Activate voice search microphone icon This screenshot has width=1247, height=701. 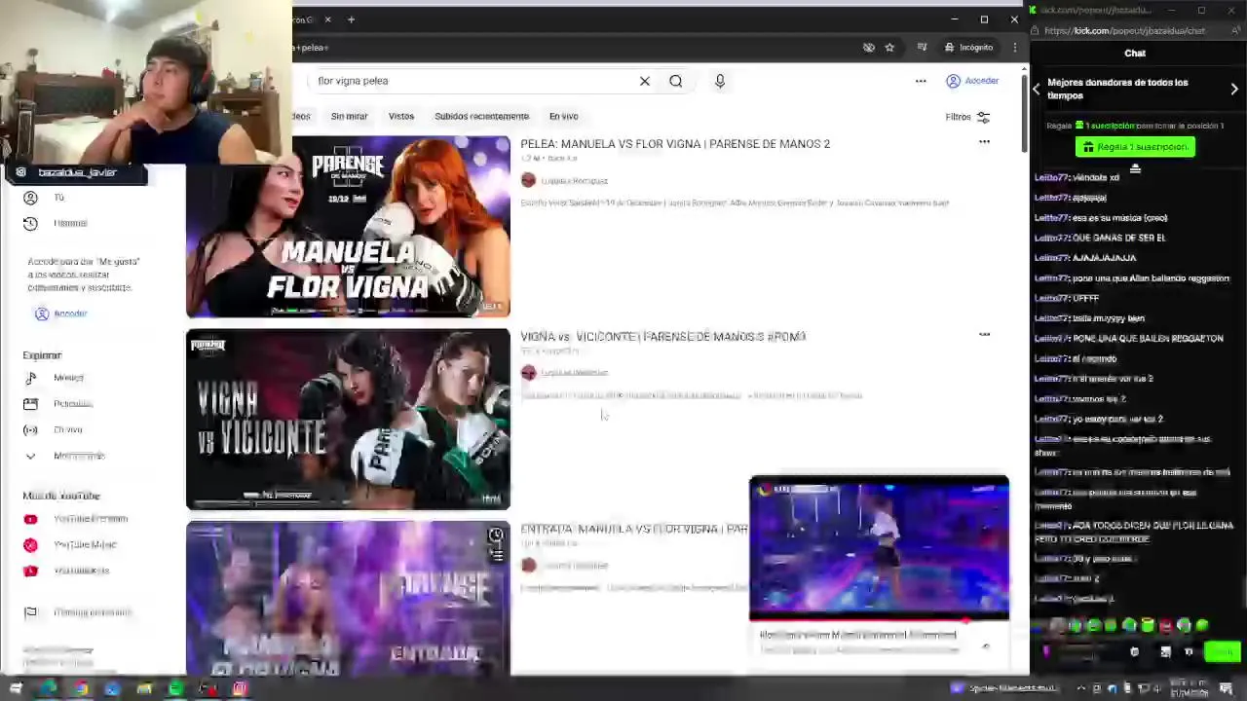pos(720,81)
